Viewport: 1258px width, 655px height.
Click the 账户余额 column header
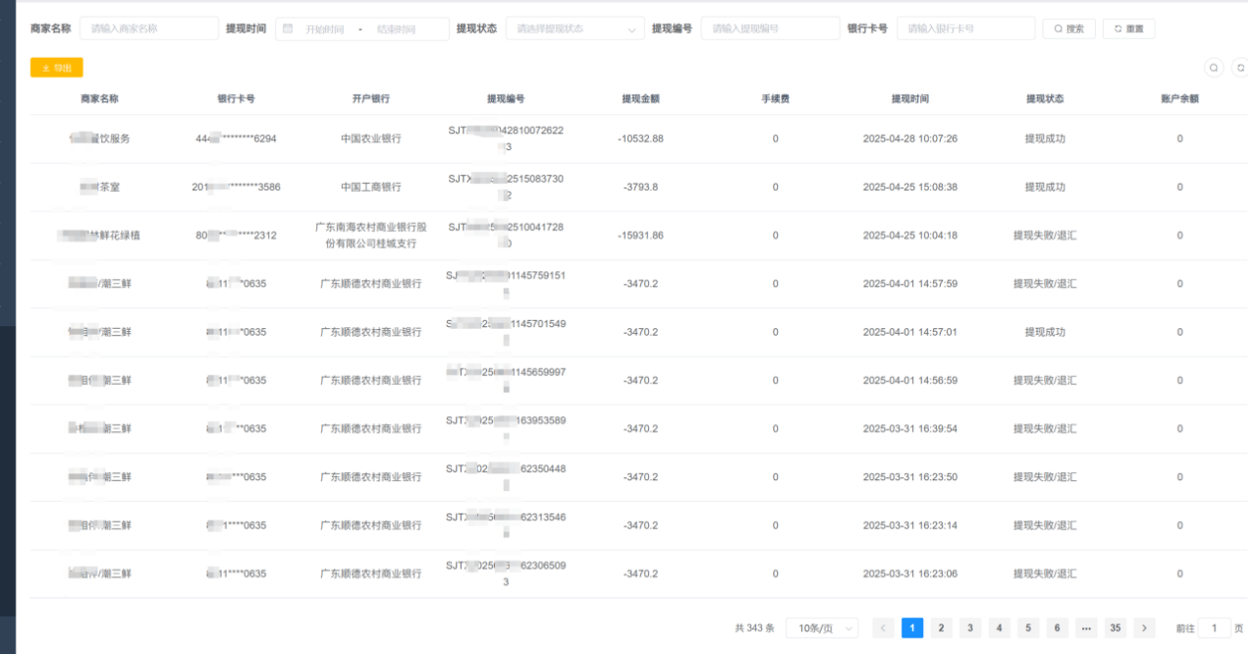pyautogui.click(x=1180, y=99)
